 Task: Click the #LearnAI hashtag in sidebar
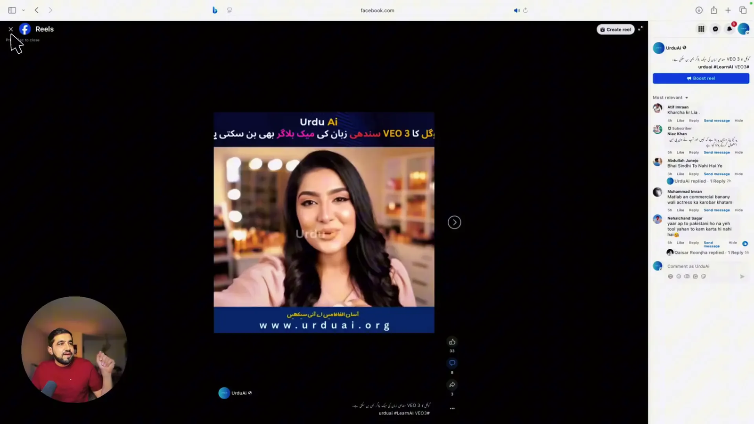[723, 67]
